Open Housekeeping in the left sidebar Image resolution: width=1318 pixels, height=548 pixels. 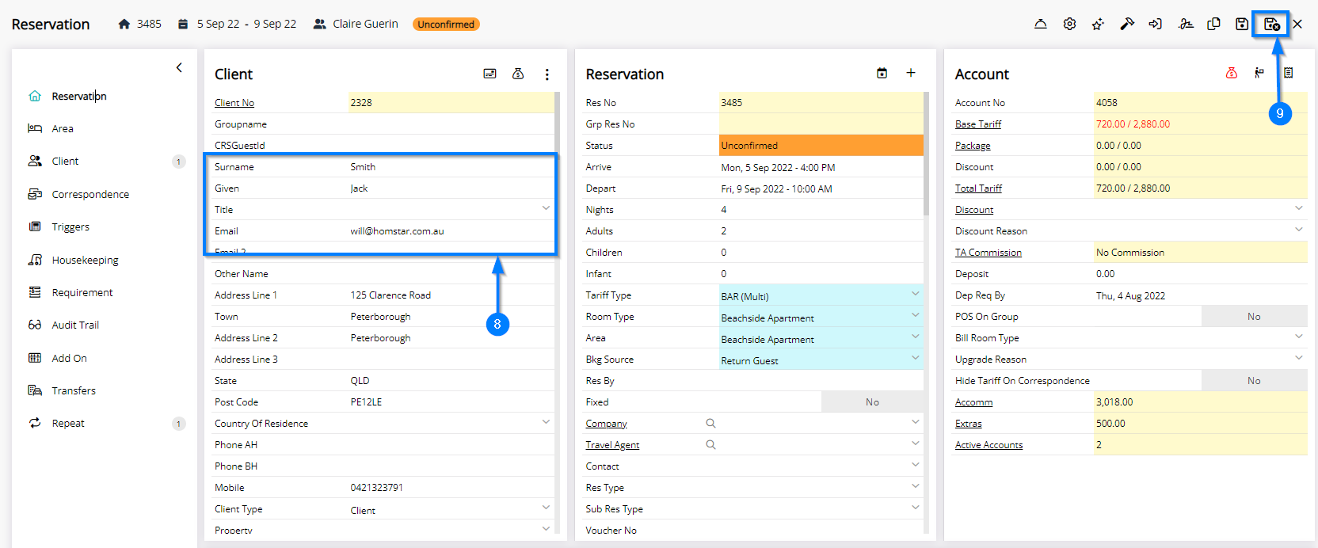tap(85, 260)
